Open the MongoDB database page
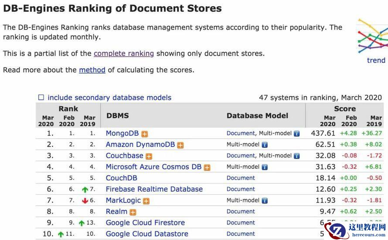The width and height of the screenshot is (388, 240). 122,133
